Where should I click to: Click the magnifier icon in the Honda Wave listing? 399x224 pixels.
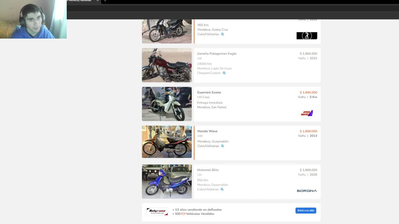point(223,146)
